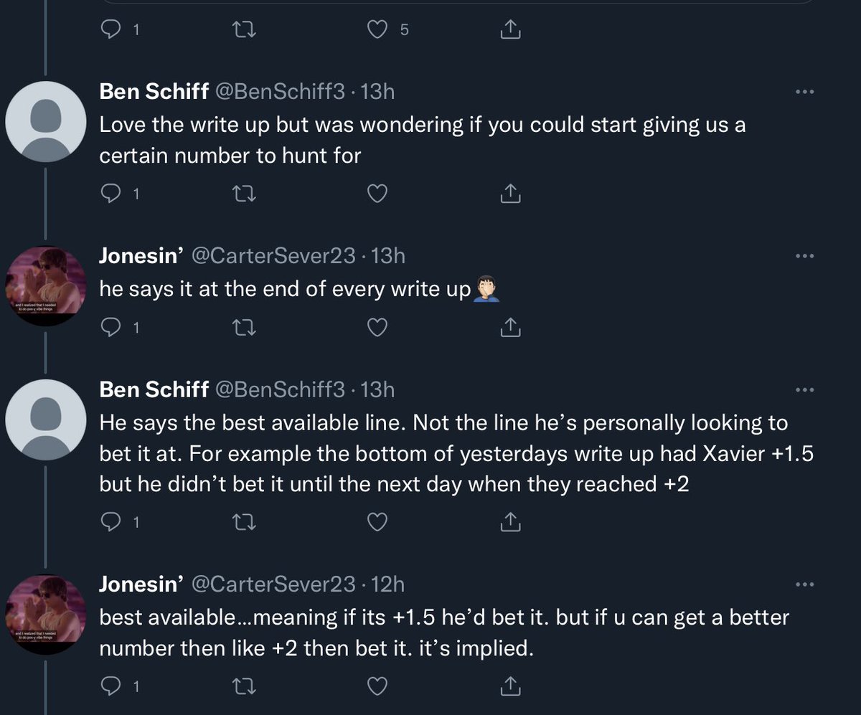
Task: Open more options on Jonesin's 12h tweet
Action: (806, 584)
